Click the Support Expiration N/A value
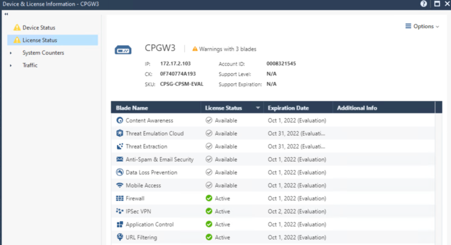The height and width of the screenshot is (245, 451). (x=271, y=84)
